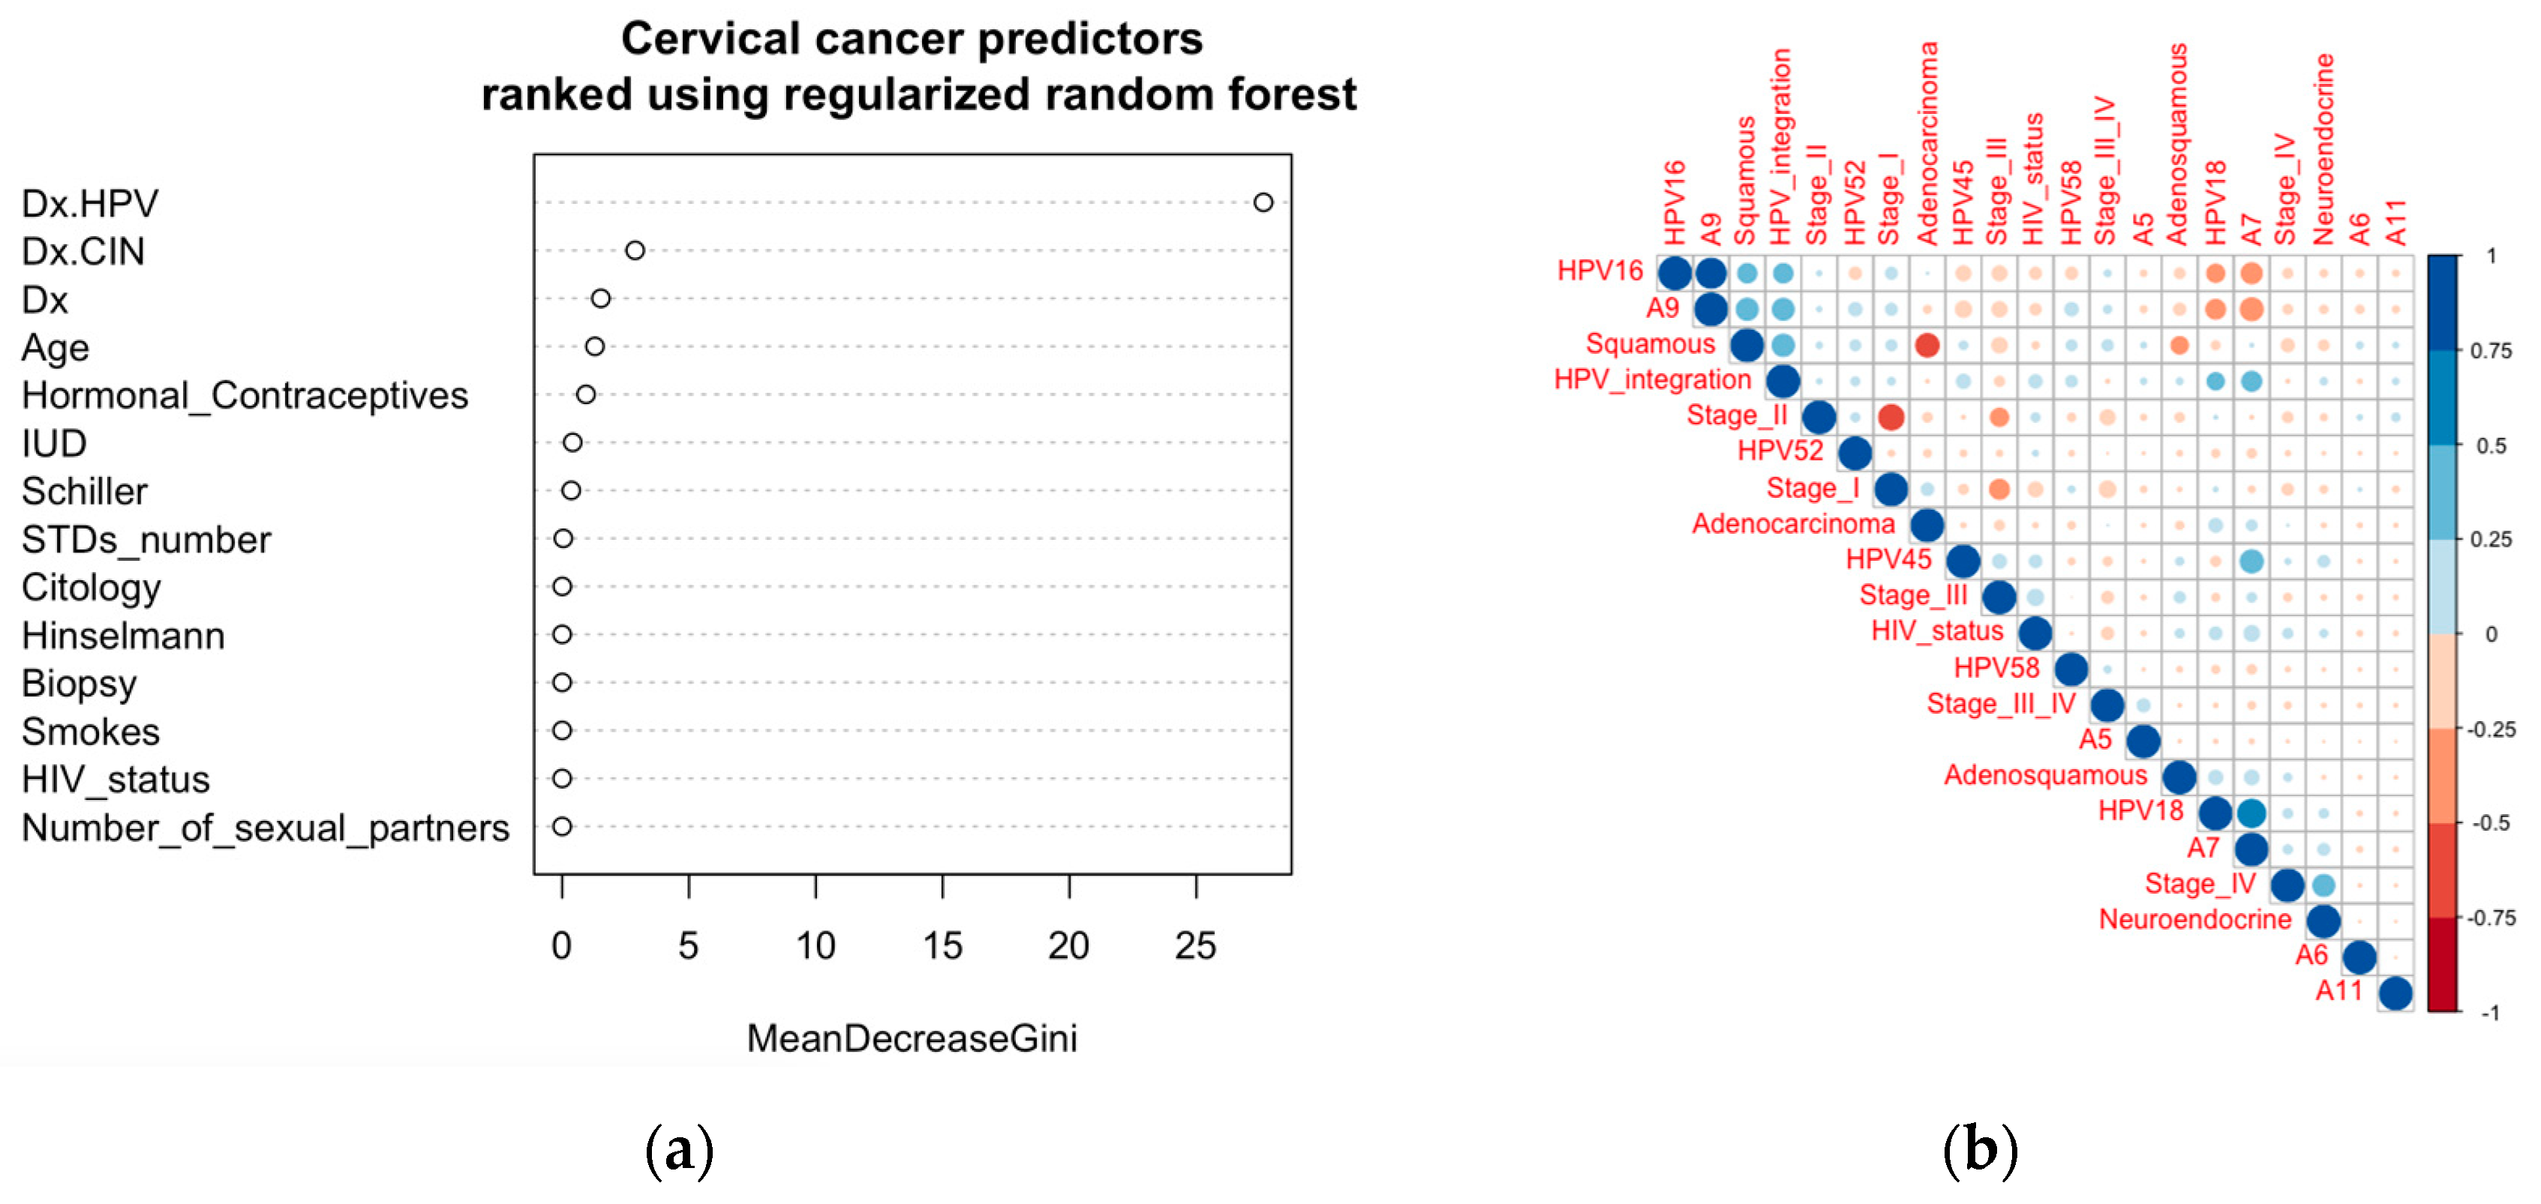Click the 0.5 colorbar tick label
The width and height of the screenshot is (2541, 1204).
[2491, 446]
